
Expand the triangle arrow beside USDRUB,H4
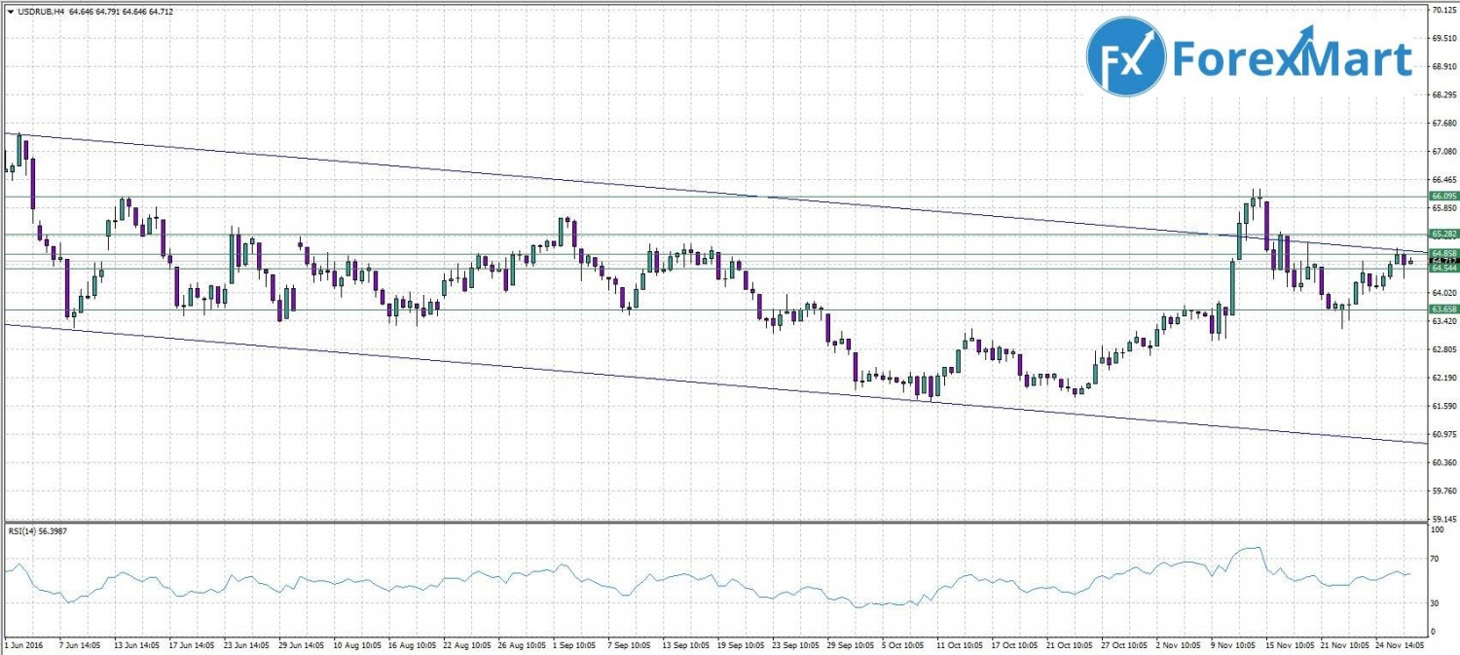pyautogui.click(x=10, y=12)
